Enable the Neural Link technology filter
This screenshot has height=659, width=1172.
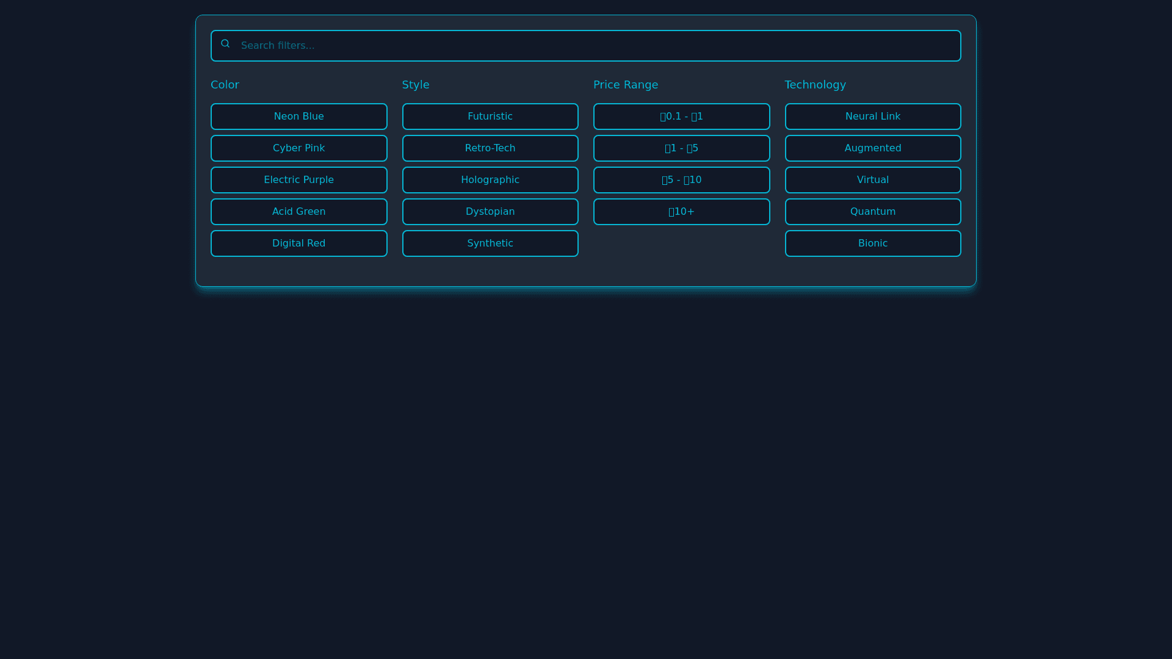coord(872,117)
